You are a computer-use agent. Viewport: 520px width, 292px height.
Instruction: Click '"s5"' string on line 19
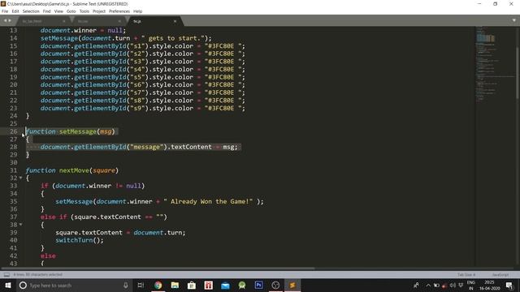[x=137, y=77]
